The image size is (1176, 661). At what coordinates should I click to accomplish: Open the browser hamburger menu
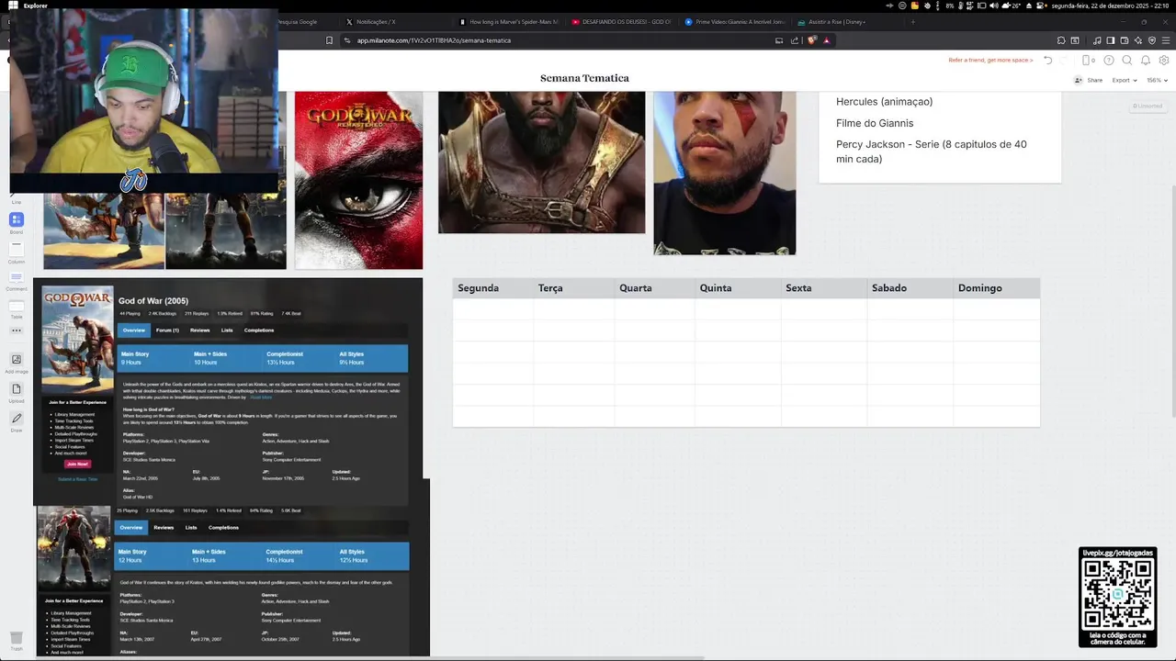point(1164,40)
